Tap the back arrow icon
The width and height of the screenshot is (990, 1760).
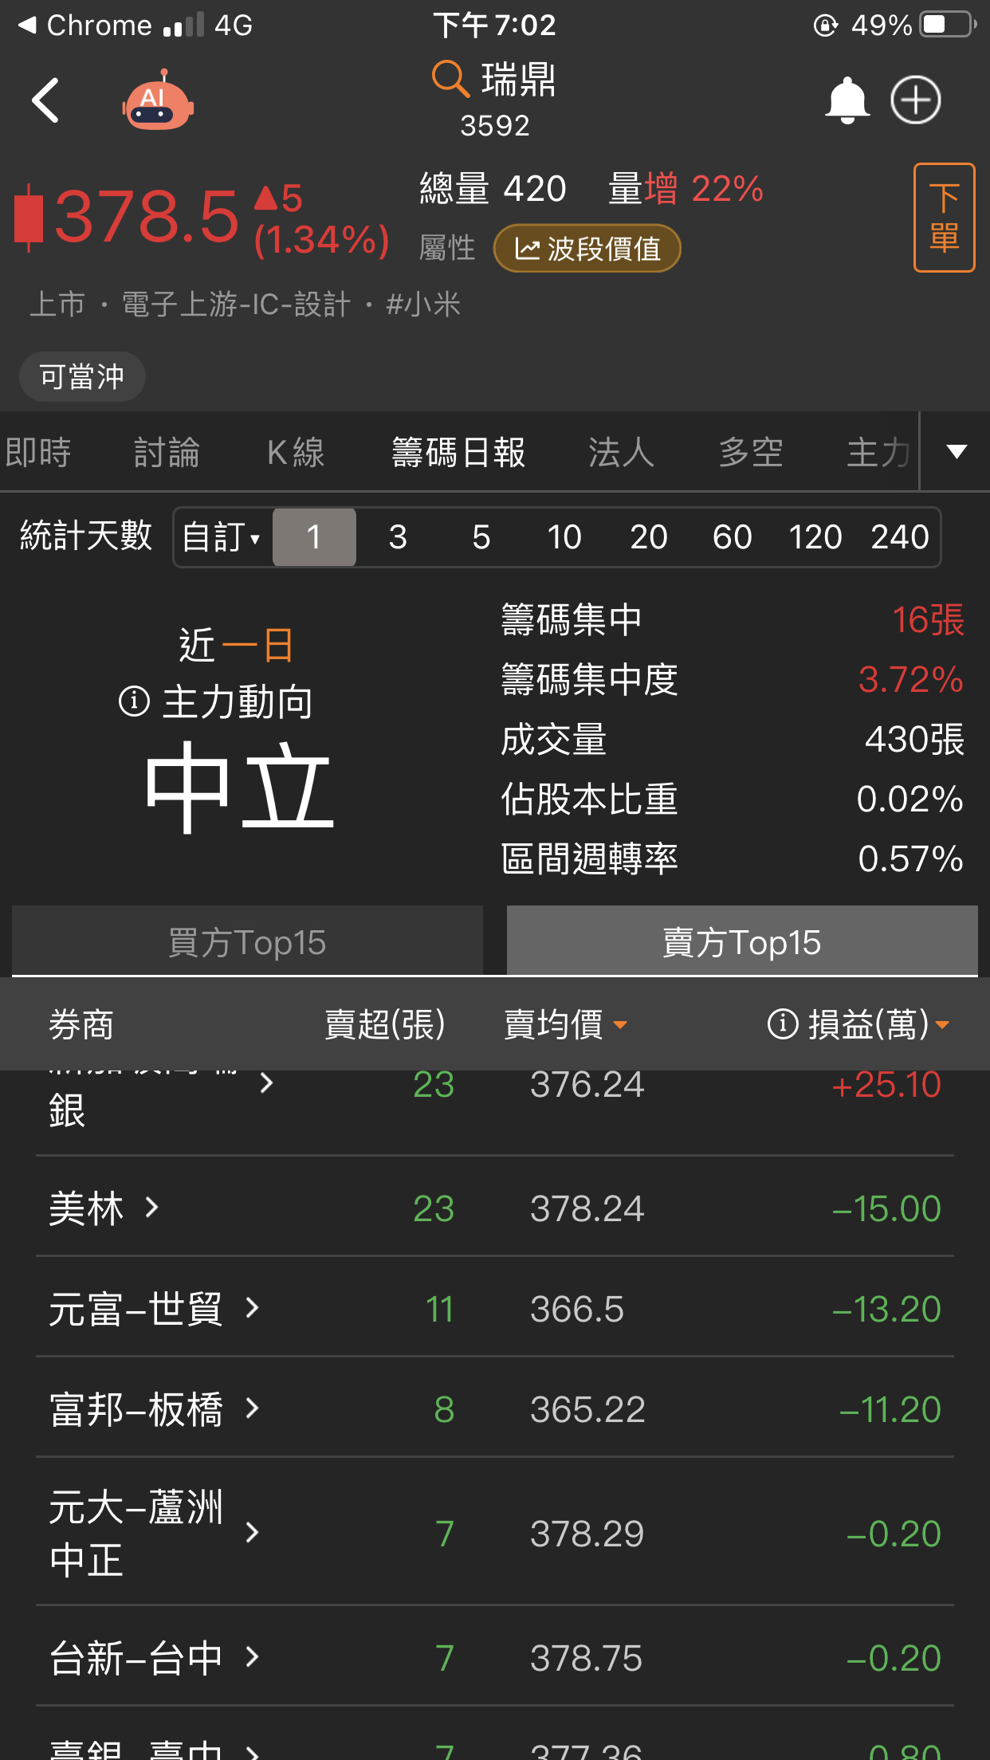(45, 100)
